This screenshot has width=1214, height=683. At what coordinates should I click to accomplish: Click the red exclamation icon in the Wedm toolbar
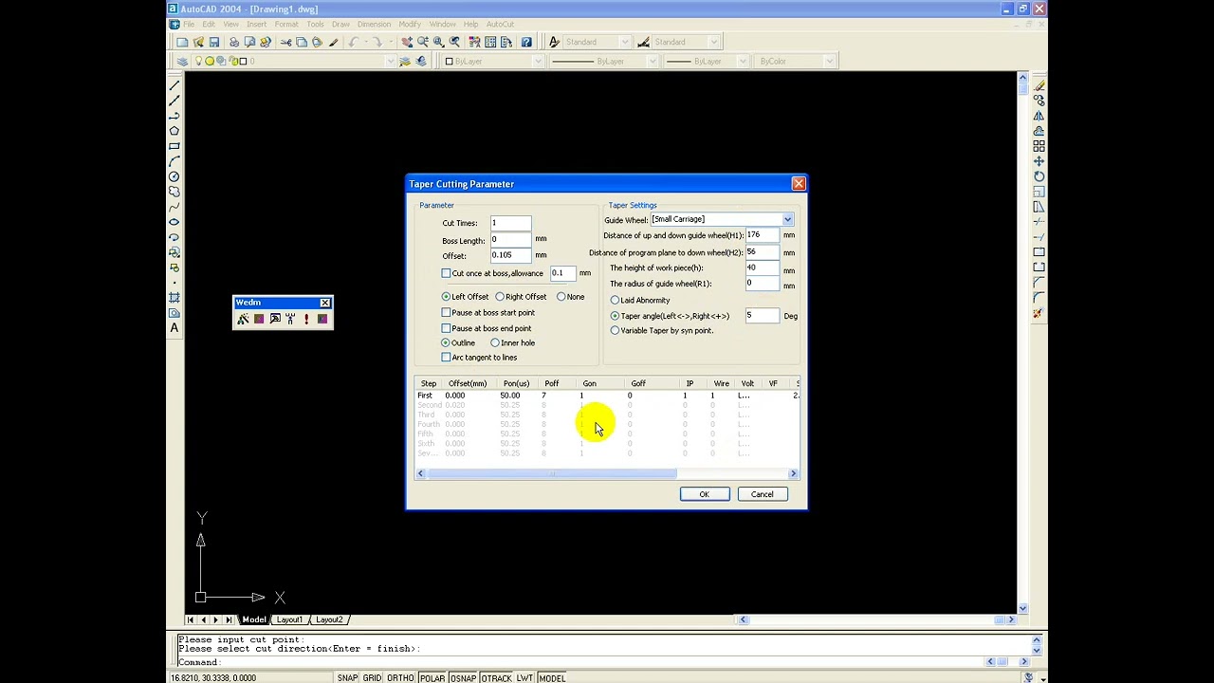(306, 319)
